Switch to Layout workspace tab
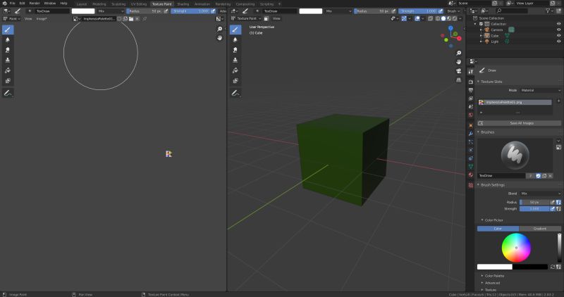The image size is (564, 297). click(82, 4)
